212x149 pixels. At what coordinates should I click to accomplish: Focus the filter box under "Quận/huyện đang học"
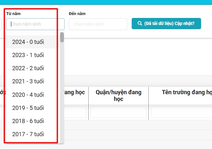pyautogui.click(x=118, y=112)
